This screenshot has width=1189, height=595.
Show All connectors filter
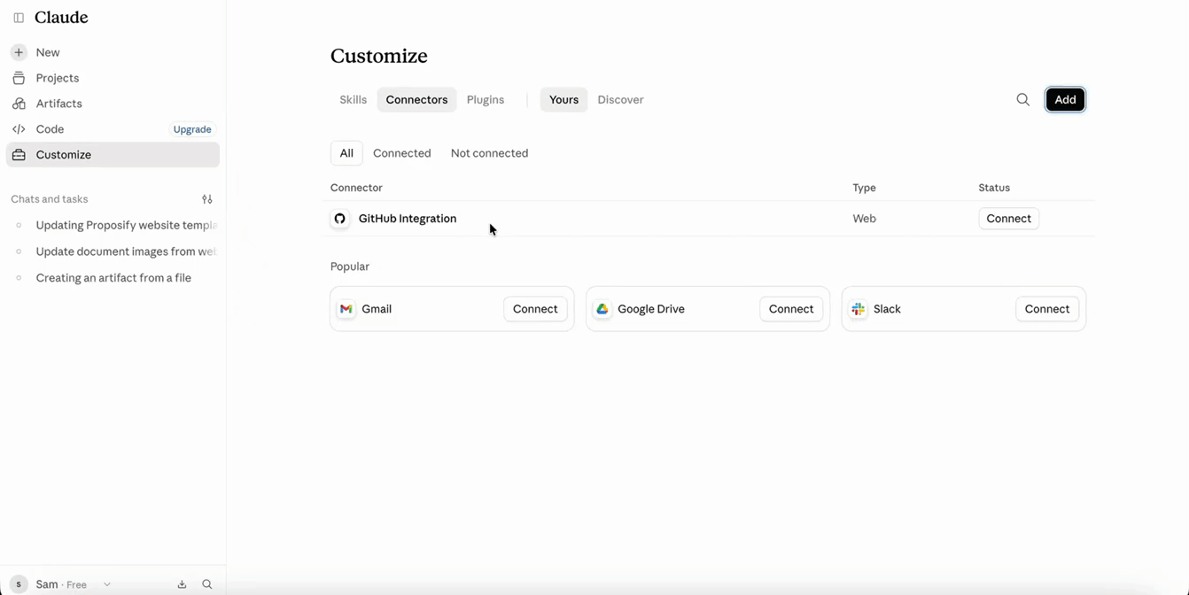pos(346,153)
